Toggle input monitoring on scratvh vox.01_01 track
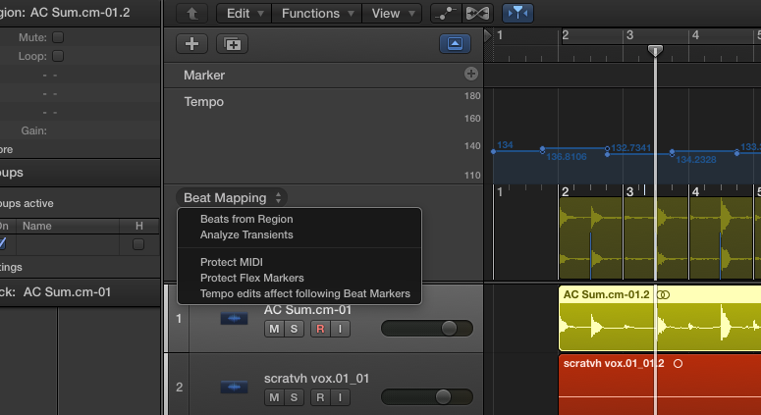 (340, 397)
